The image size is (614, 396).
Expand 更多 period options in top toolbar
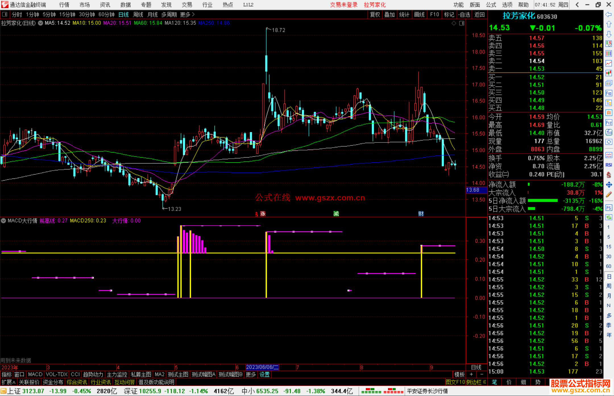pos(187,14)
